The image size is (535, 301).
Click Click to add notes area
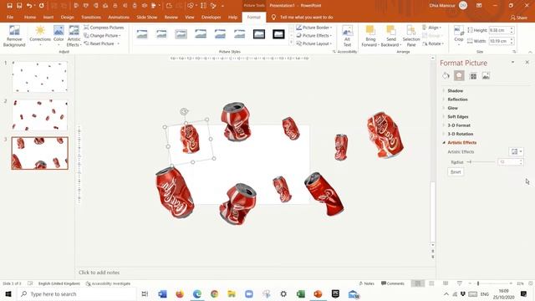[x=99, y=273]
